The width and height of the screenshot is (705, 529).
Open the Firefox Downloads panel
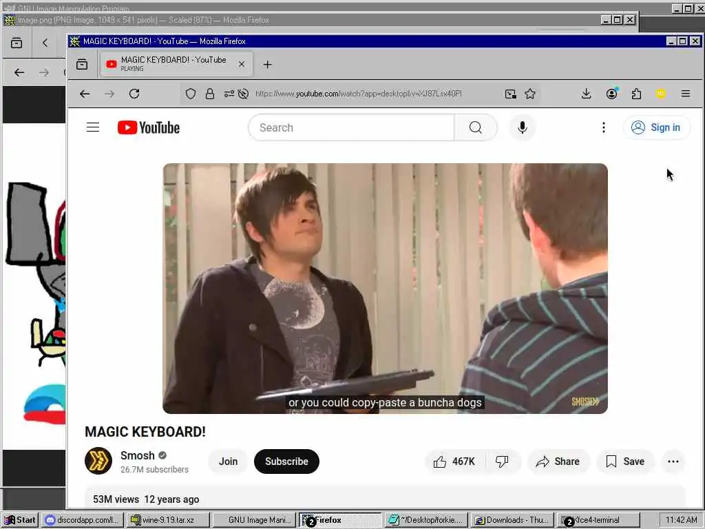(586, 94)
